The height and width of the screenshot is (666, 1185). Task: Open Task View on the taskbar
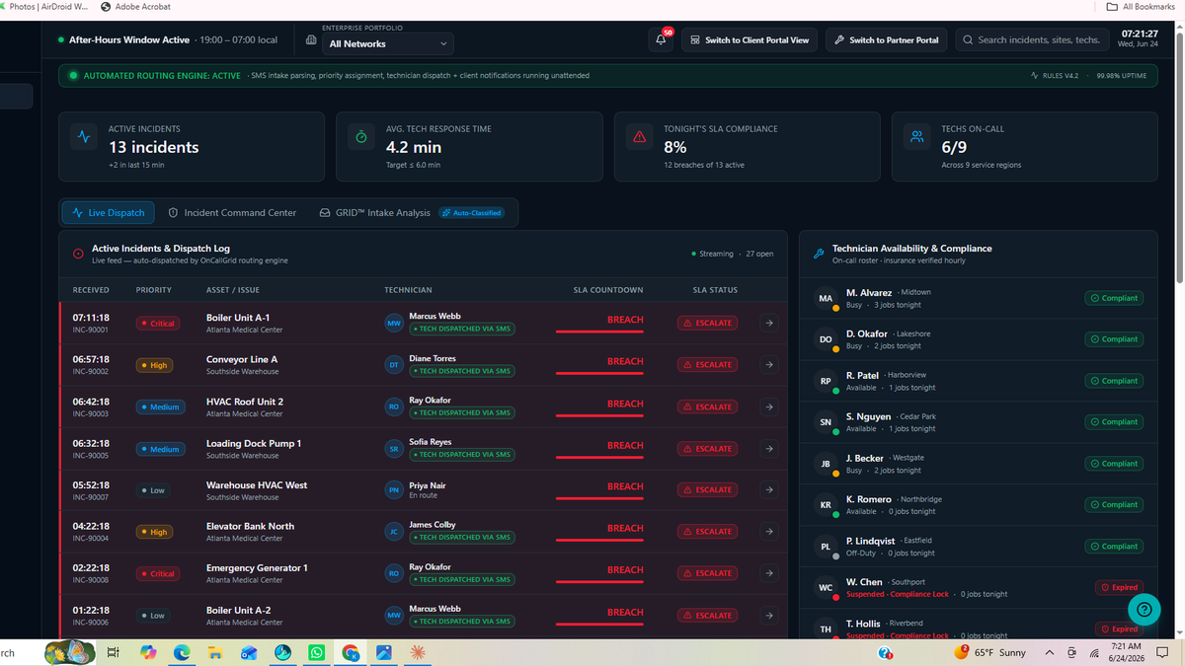click(x=113, y=652)
